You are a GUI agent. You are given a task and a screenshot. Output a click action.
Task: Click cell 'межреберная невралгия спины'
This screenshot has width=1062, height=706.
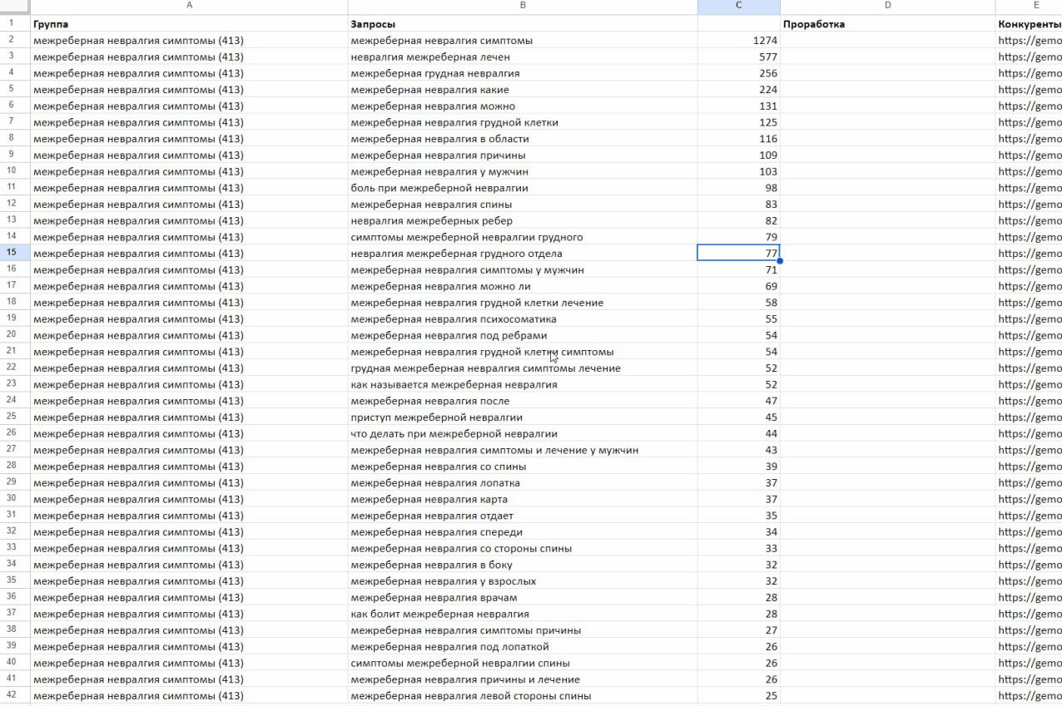(523, 204)
